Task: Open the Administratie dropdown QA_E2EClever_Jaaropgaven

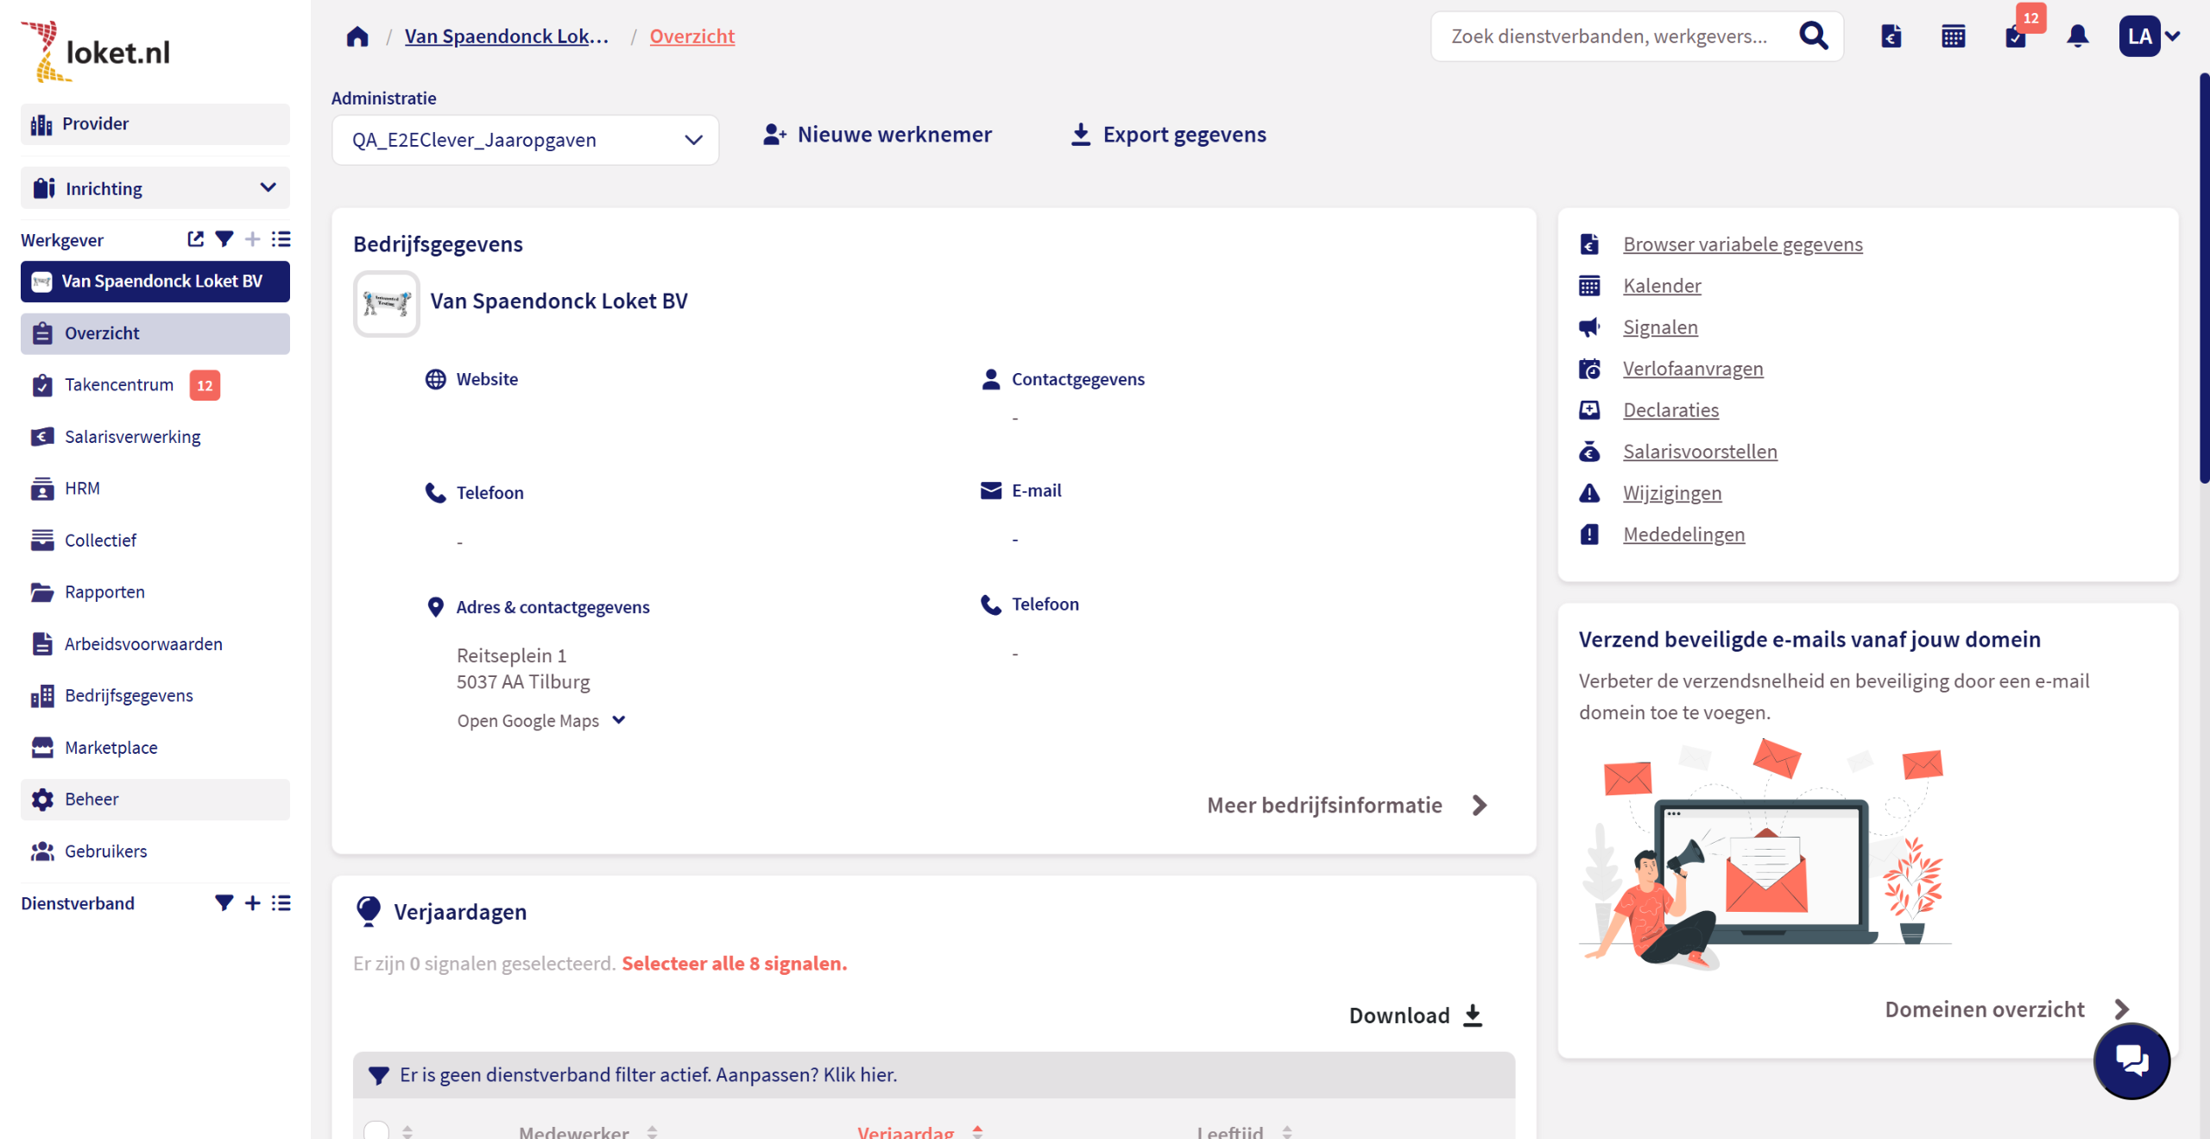Action: tap(525, 140)
